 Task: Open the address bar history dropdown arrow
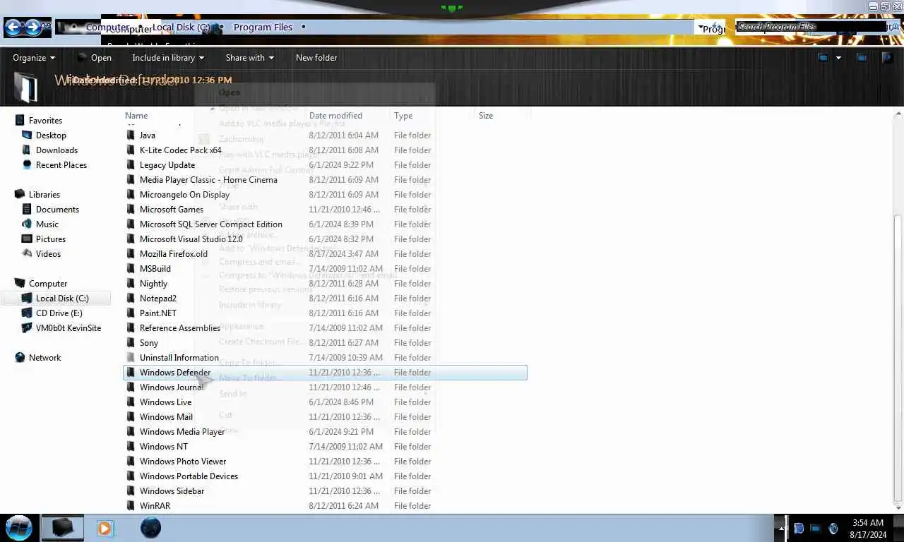tap(702, 28)
